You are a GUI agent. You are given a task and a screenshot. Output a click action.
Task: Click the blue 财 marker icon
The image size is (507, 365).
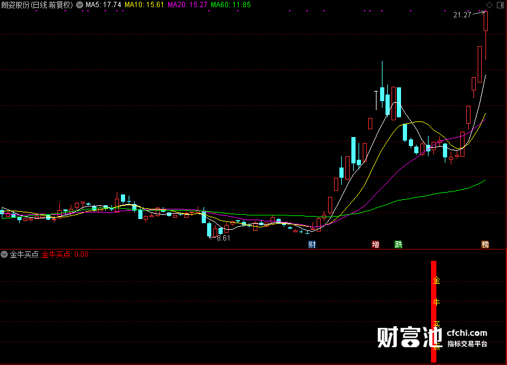(312, 244)
